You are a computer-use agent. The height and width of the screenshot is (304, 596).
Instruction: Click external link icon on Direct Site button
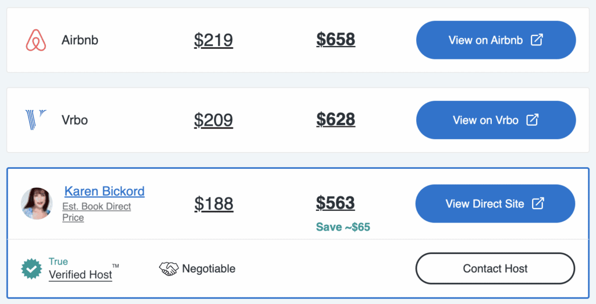pos(538,204)
